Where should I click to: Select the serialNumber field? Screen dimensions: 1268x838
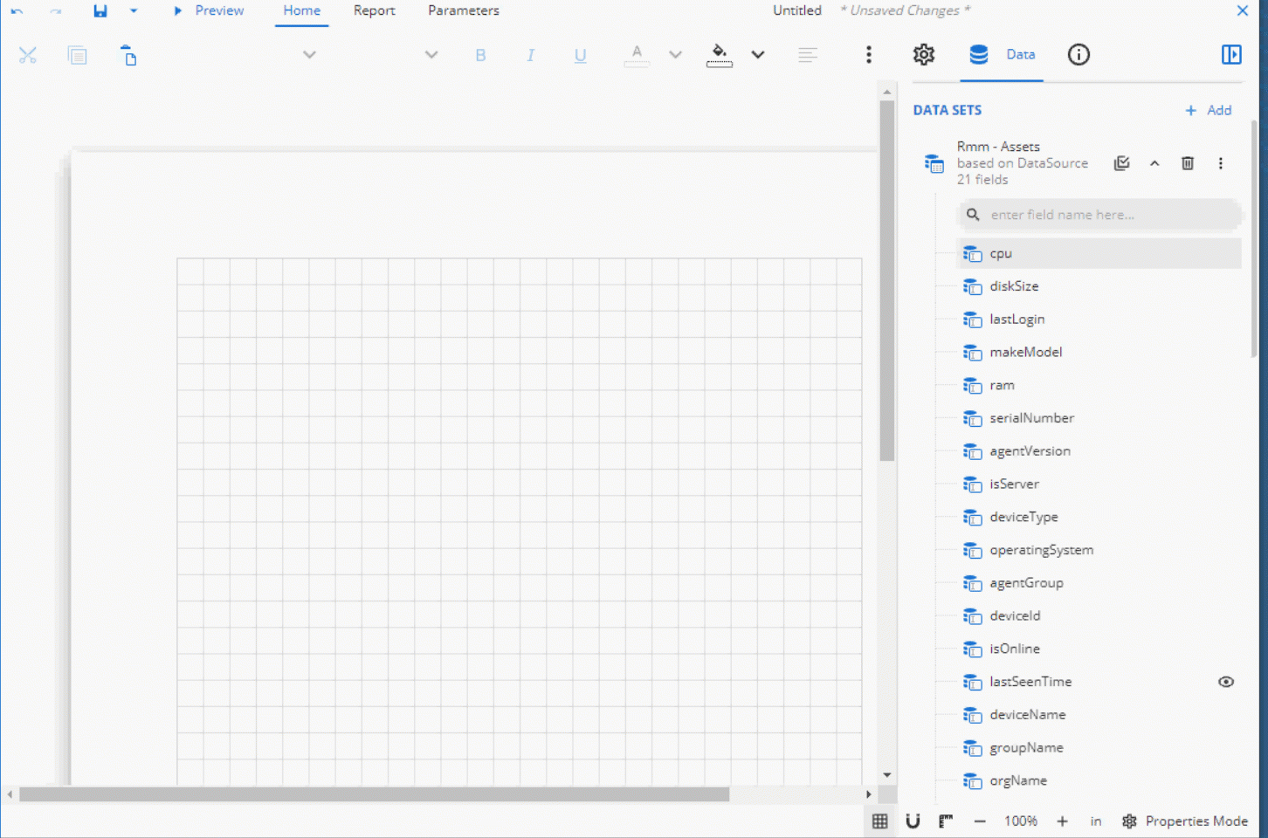coord(1099,418)
